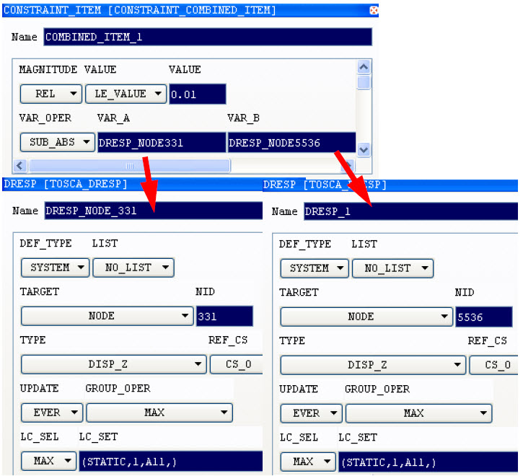Open the left panel NO_LIST dropdown
Viewport: 523px width, 476px height.
coord(133,268)
